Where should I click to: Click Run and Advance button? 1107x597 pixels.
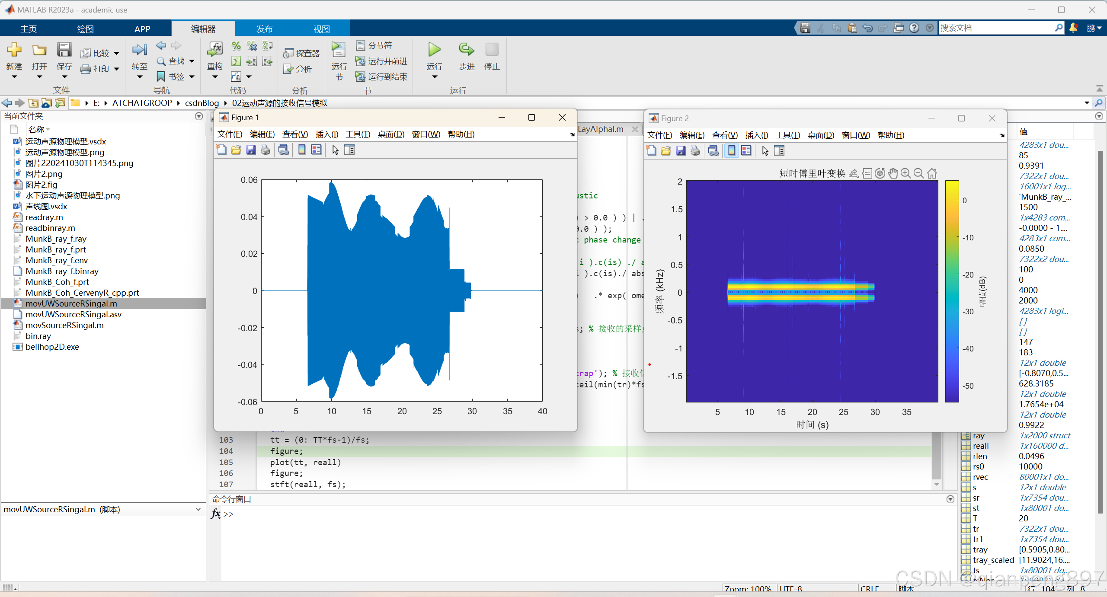381,61
